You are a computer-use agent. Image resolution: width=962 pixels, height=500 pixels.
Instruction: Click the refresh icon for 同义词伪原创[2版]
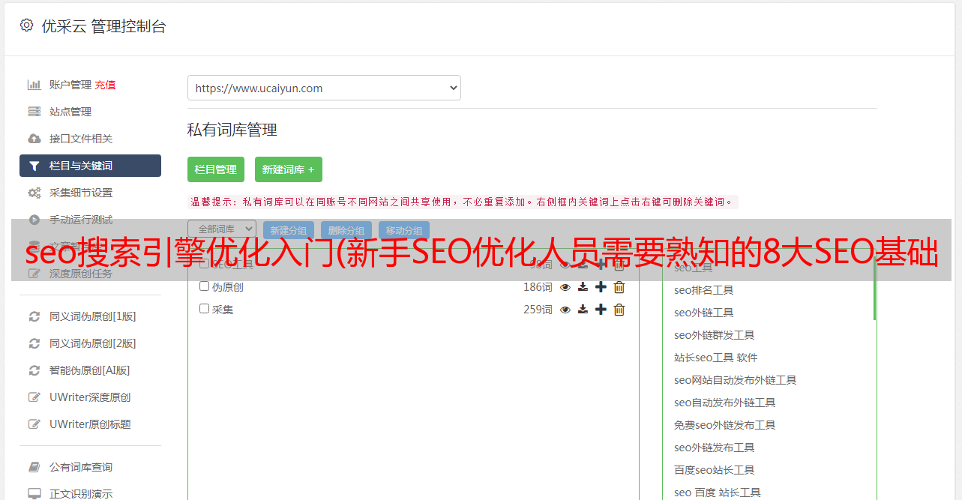click(34, 343)
